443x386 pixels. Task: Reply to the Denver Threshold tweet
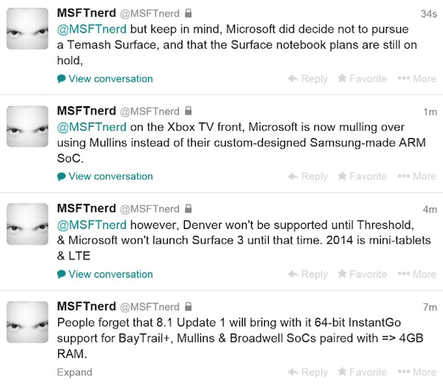click(x=308, y=274)
